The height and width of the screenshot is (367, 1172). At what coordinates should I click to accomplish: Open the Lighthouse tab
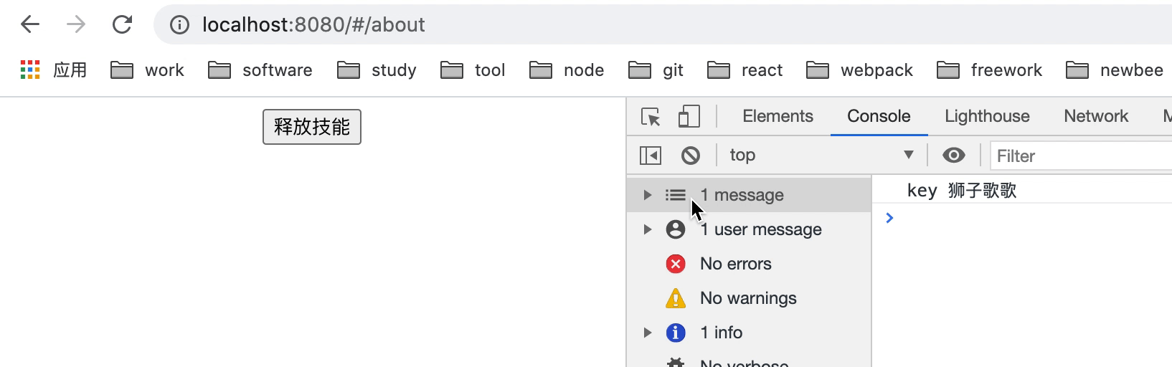point(987,116)
